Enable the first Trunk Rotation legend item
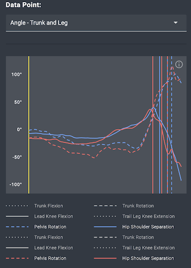The width and height of the screenshot is (191, 268). click(124, 206)
